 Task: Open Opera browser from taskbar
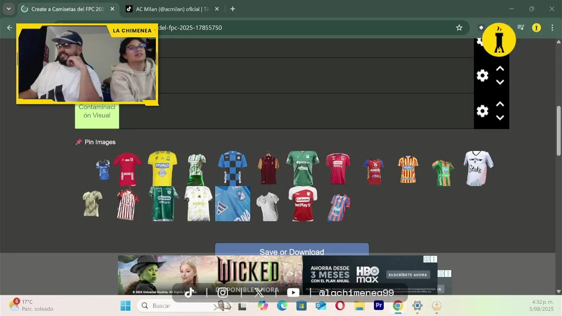pos(340,305)
